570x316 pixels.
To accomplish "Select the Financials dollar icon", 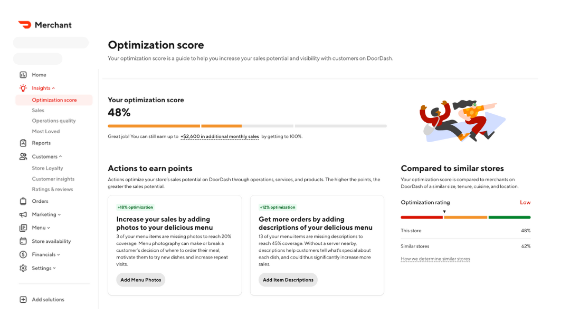I will click(x=23, y=254).
